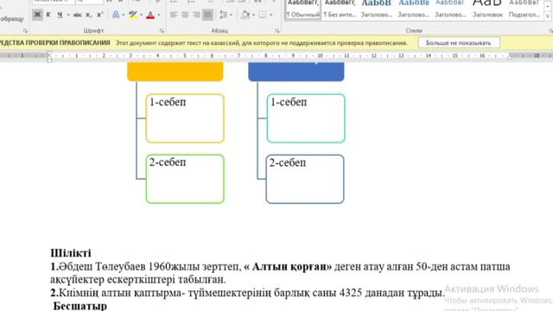Viewport: 553px width, 311px height.
Task: Open shading color dropdown arrow
Action: pyautogui.click(x=253, y=15)
